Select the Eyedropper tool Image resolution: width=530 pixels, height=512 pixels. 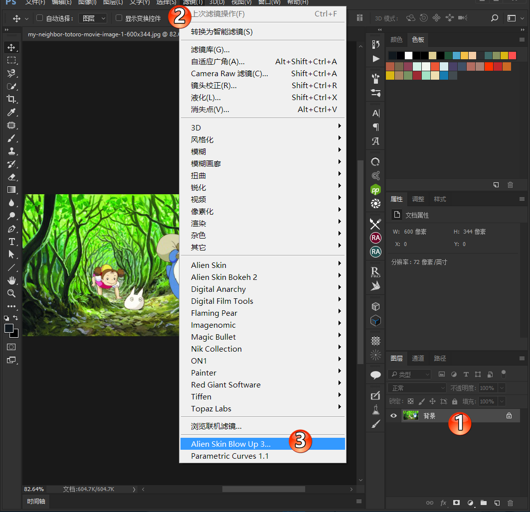[x=11, y=112]
